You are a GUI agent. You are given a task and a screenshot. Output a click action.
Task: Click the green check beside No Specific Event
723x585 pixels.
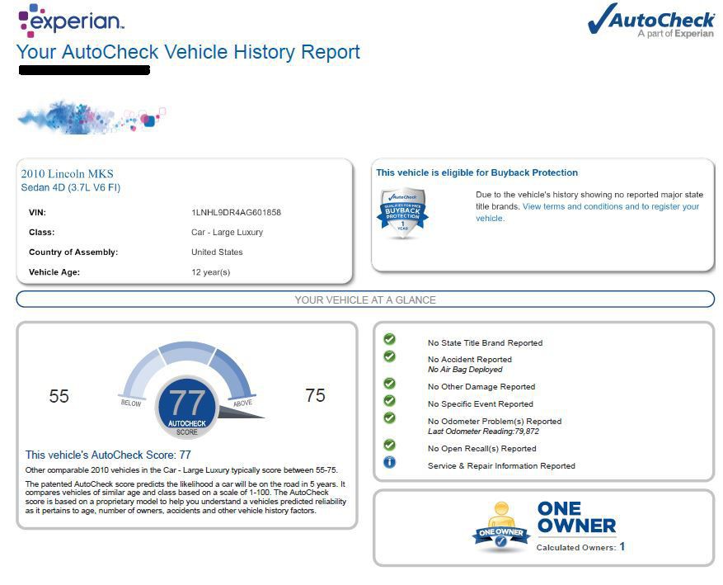tap(389, 401)
